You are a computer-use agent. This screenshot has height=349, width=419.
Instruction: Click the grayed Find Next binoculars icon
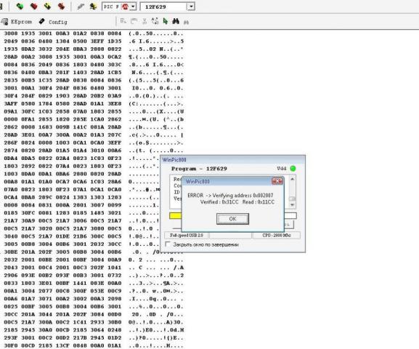[x=186, y=23]
